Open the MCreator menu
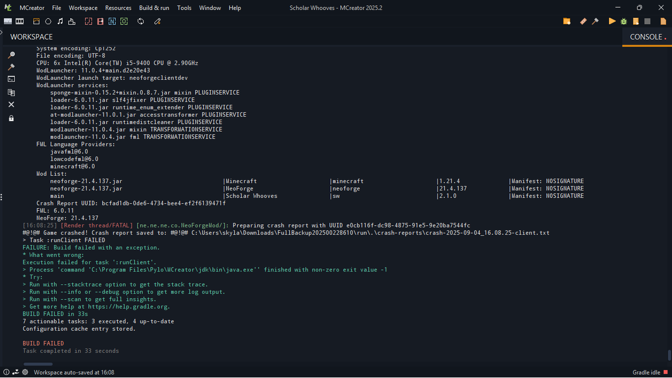Viewport: 672px width, 378px height. pyautogui.click(x=31, y=8)
